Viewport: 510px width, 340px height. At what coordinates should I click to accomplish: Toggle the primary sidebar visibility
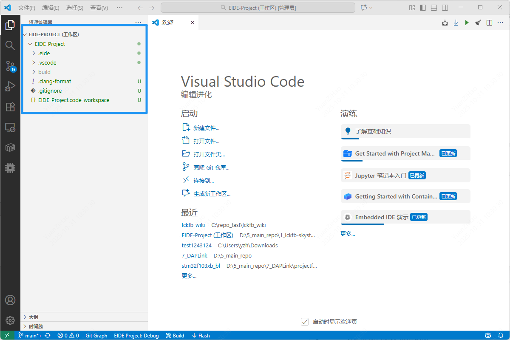[x=422, y=8]
